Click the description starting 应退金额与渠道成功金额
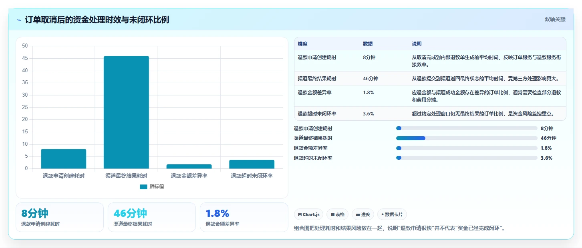The image size is (582, 248). coord(486,96)
